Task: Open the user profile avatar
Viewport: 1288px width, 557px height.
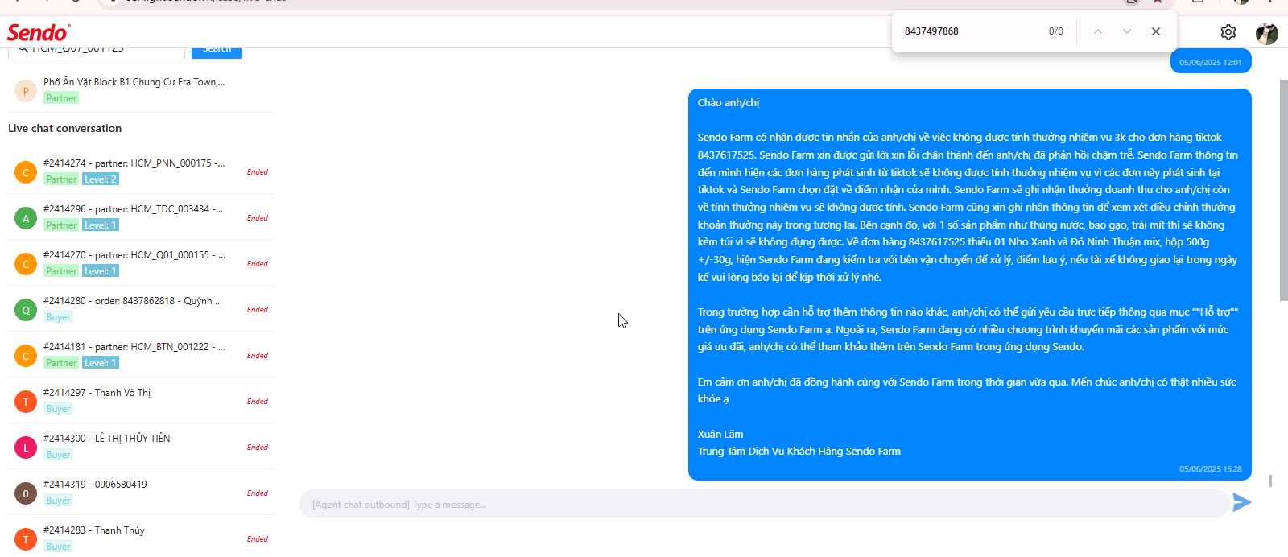Action: [1266, 33]
